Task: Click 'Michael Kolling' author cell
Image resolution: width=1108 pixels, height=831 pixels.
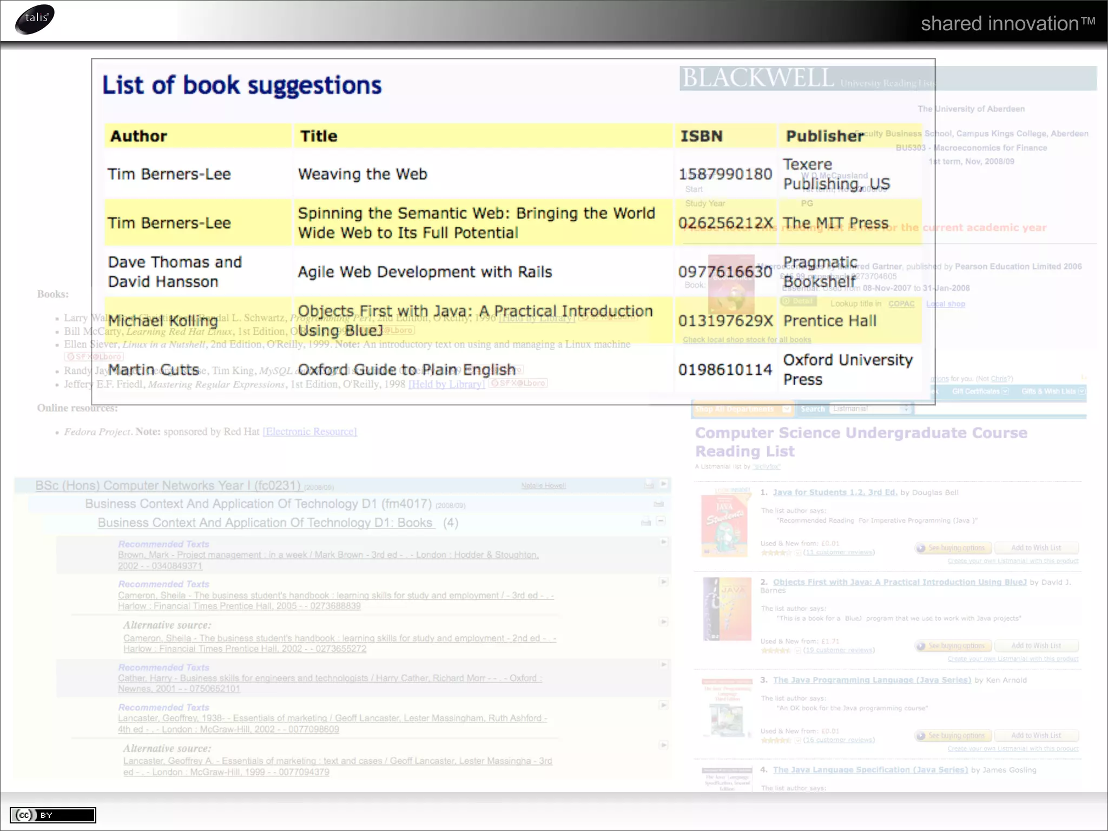Action: coord(197,320)
